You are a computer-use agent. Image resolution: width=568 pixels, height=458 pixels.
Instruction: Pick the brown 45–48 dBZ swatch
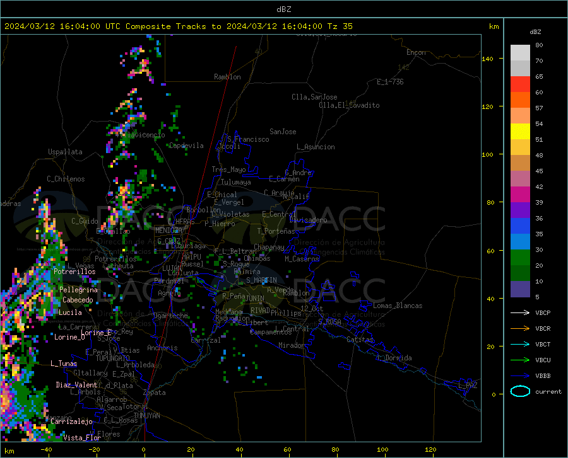coord(520,163)
